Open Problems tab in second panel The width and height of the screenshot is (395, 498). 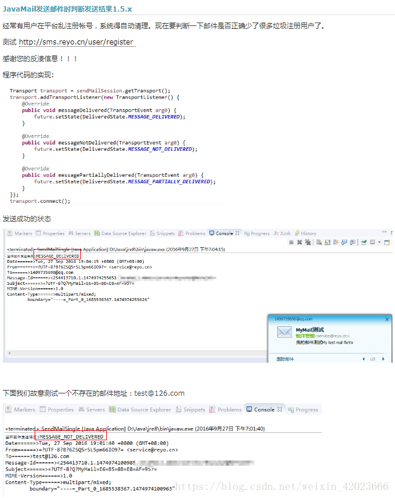[225, 410]
